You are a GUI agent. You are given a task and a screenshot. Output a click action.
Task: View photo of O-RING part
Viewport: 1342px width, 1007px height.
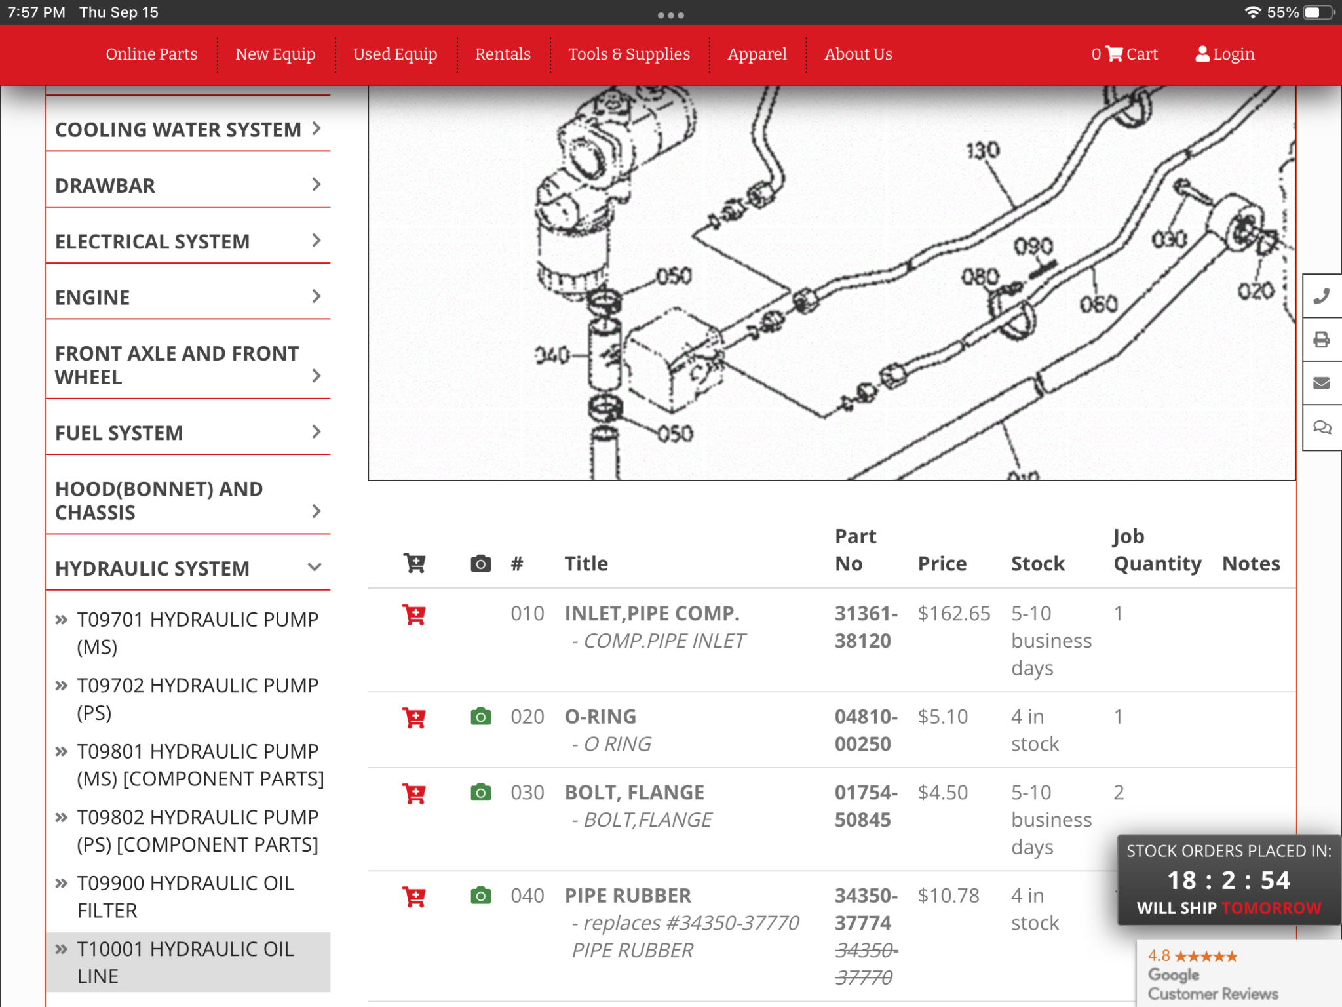click(480, 717)
